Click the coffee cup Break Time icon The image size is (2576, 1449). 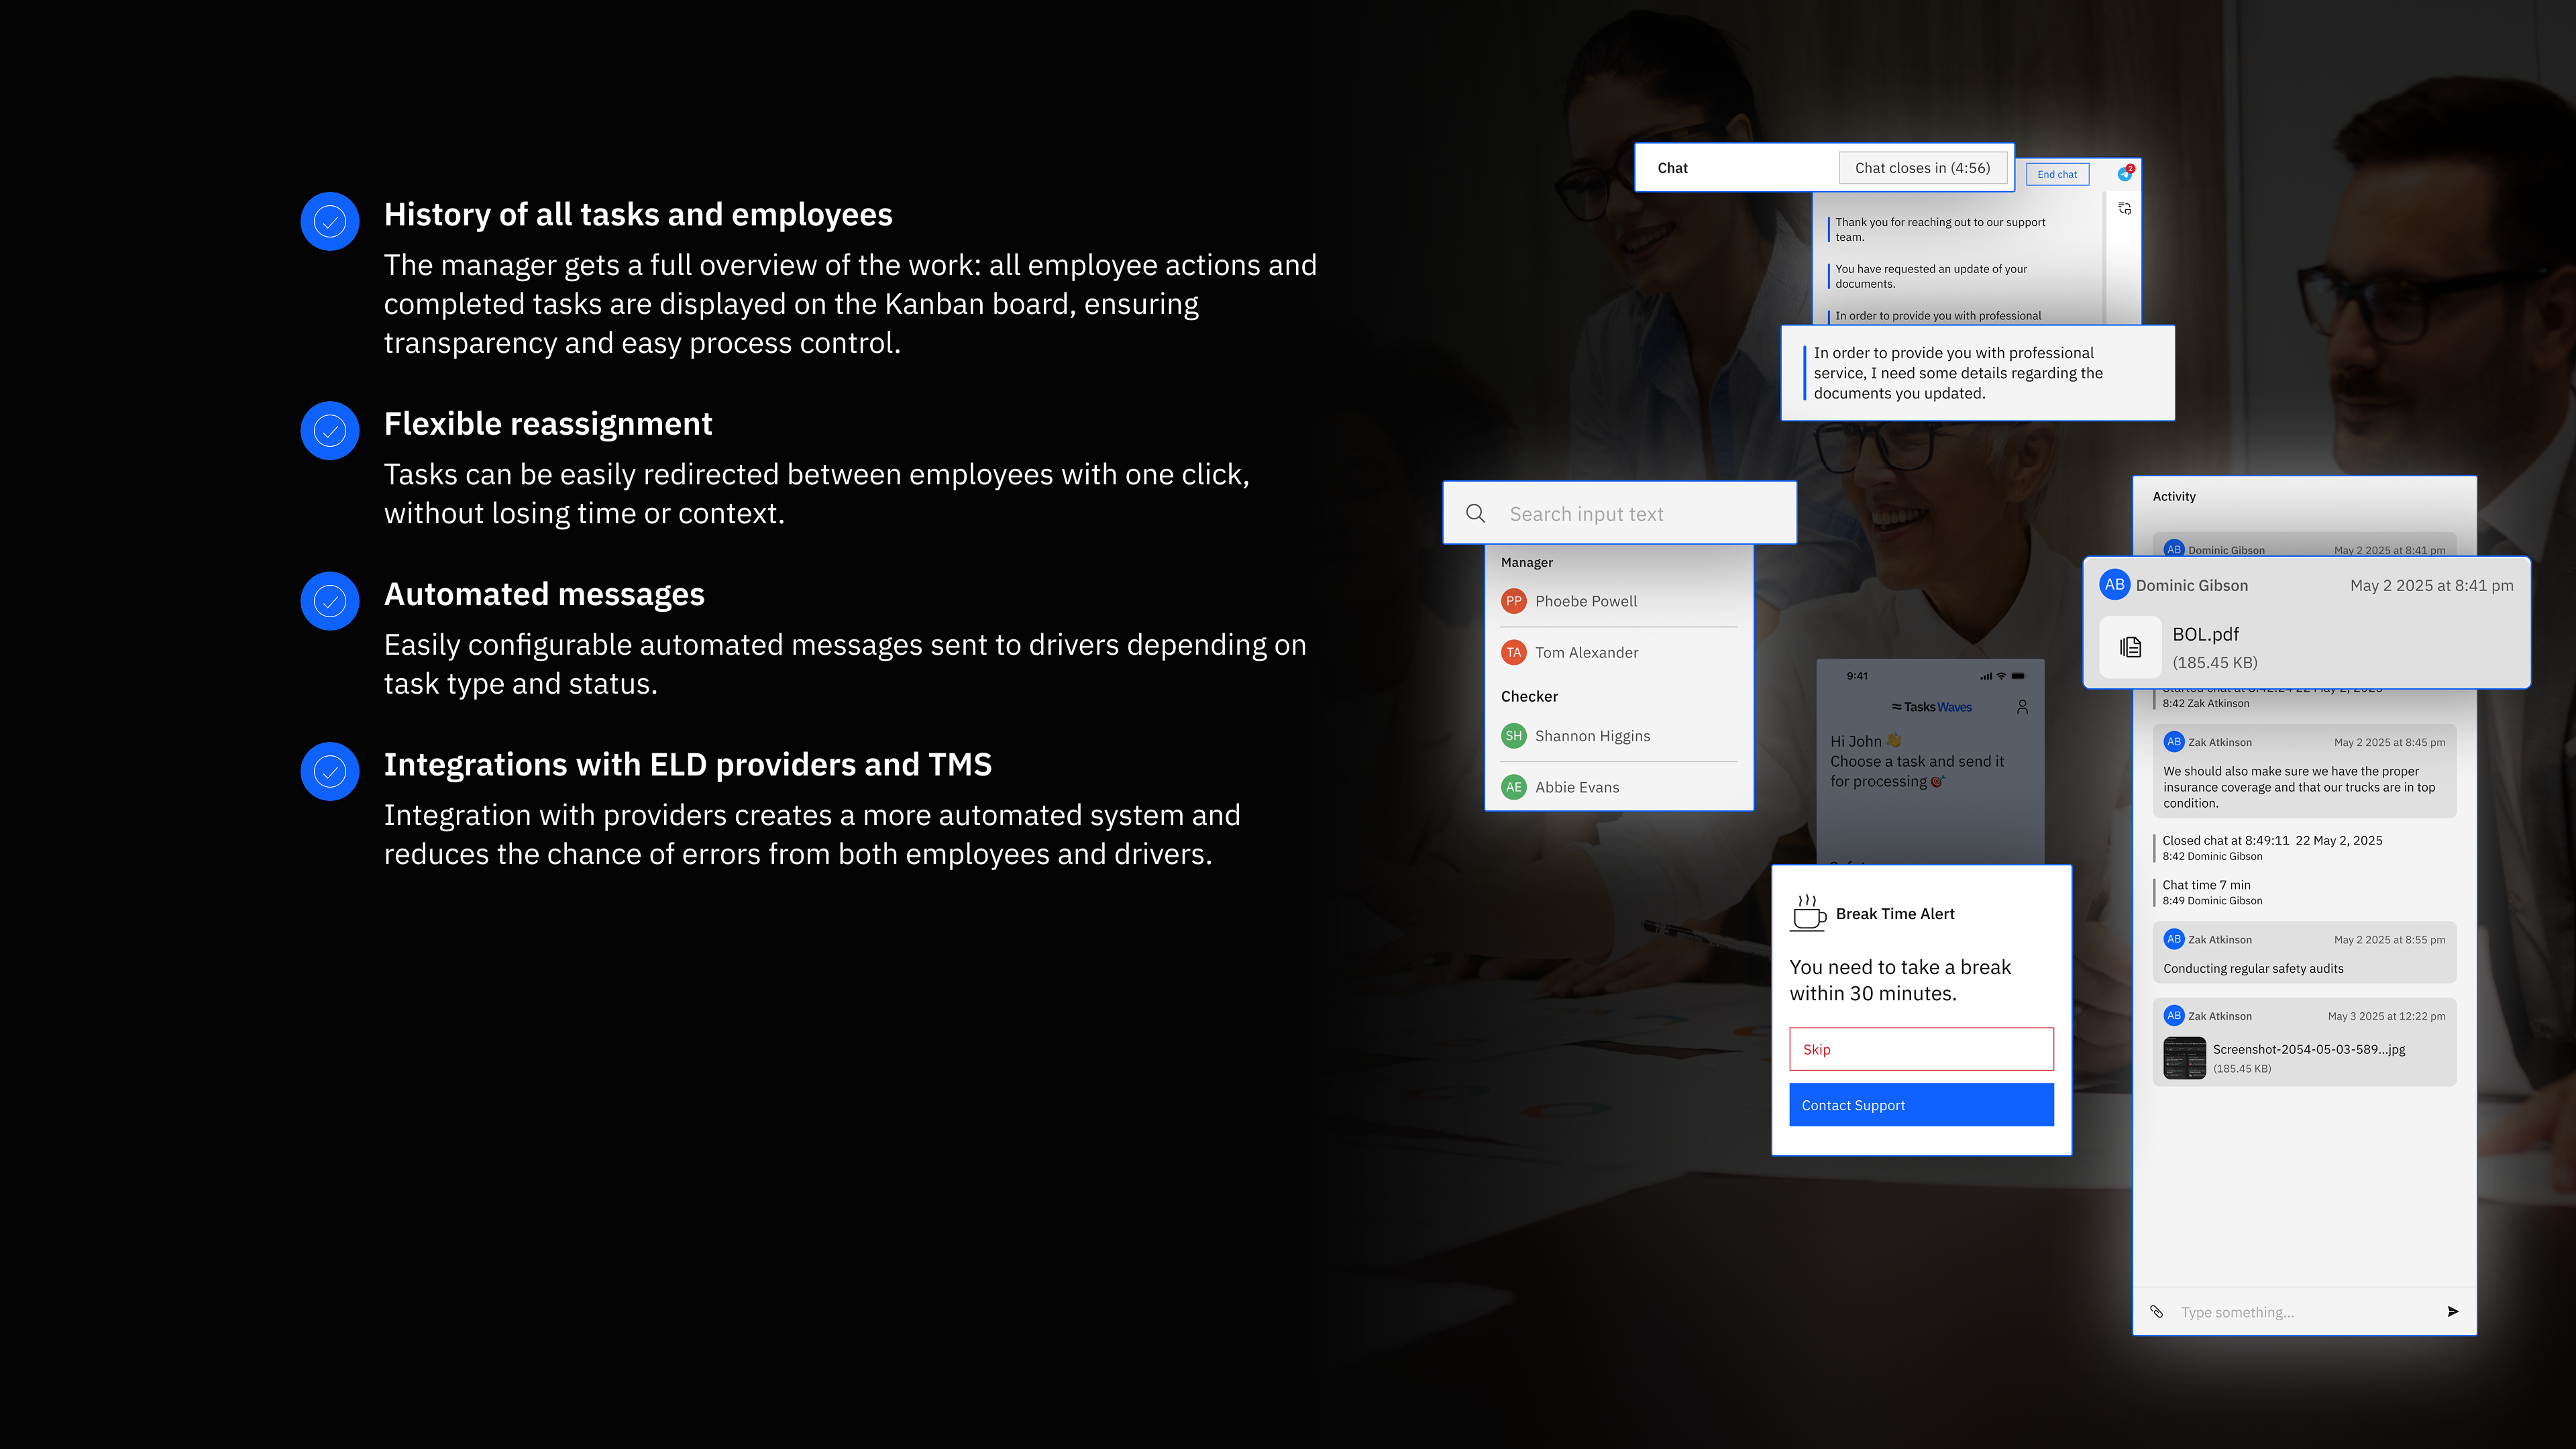[x=1808, y=913]
